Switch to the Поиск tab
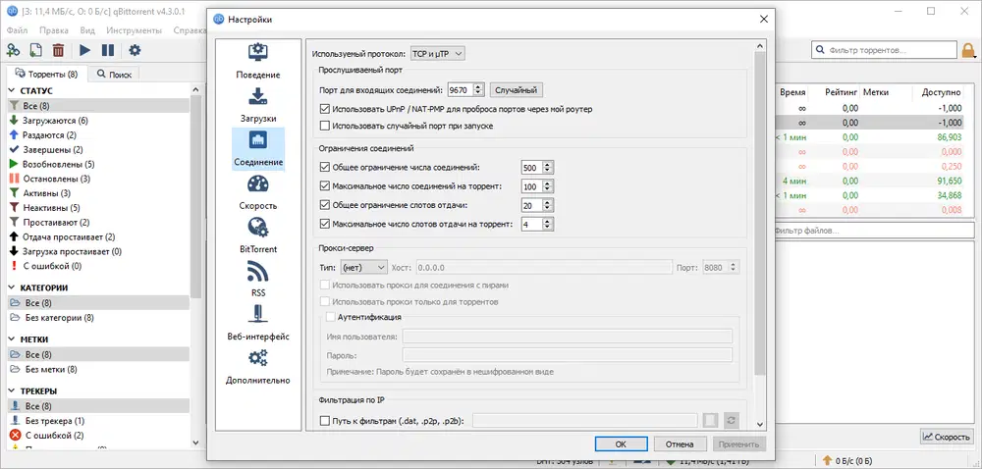The width and height of the screenshot is (982, 469). tap(114, 75)
